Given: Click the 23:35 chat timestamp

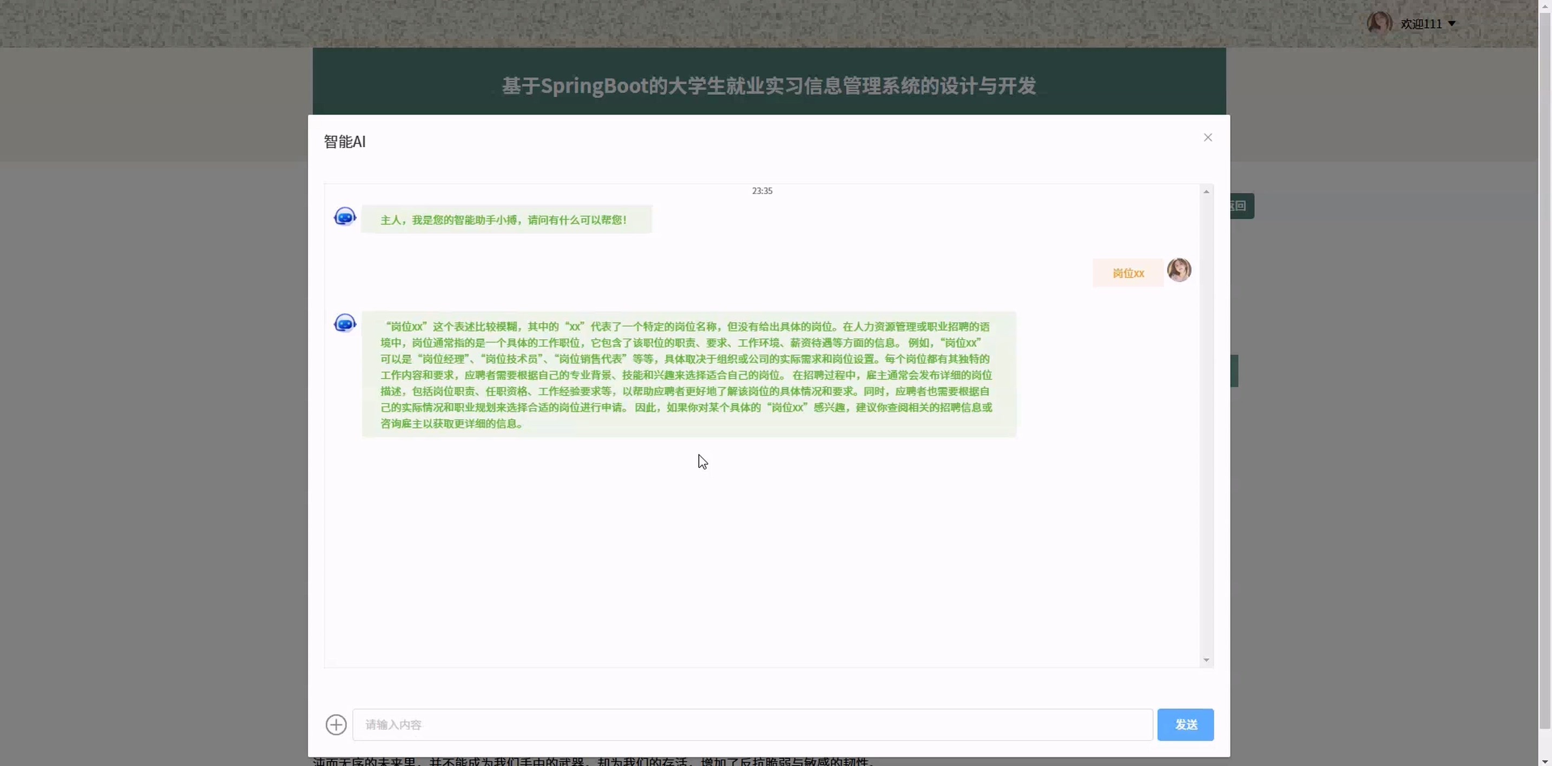Looking at the screenshot, I should tap(761, 191).
